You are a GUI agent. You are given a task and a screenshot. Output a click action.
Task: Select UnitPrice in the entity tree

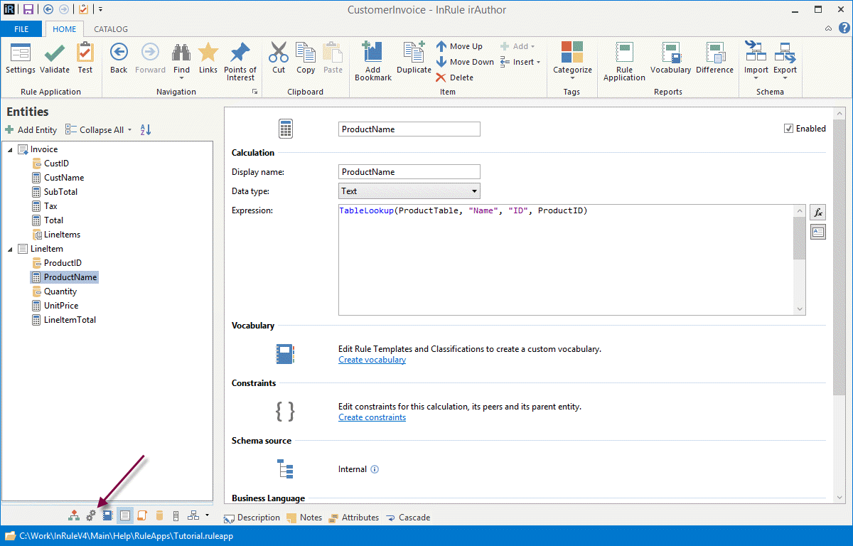point(60,306)
